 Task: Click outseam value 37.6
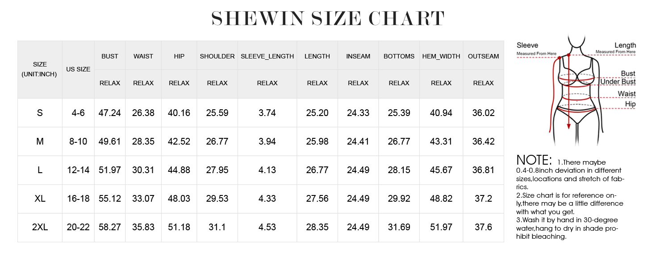pyautogui.click(x=483, y=227)
